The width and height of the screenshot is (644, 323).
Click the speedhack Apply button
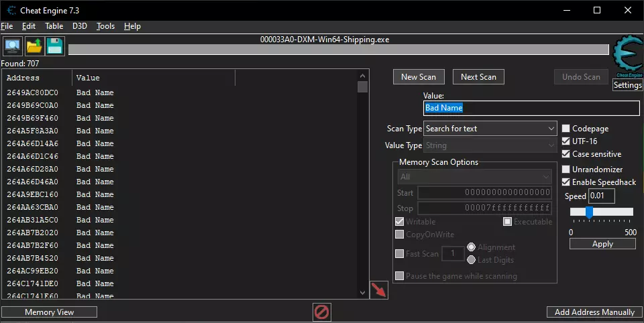602,244
